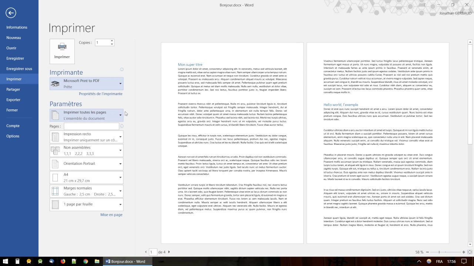Open the Impression recto dropdown
Image resolution: width=474 pixels, height=266 pixels.
pyautogui.click(x=87, y=137)
